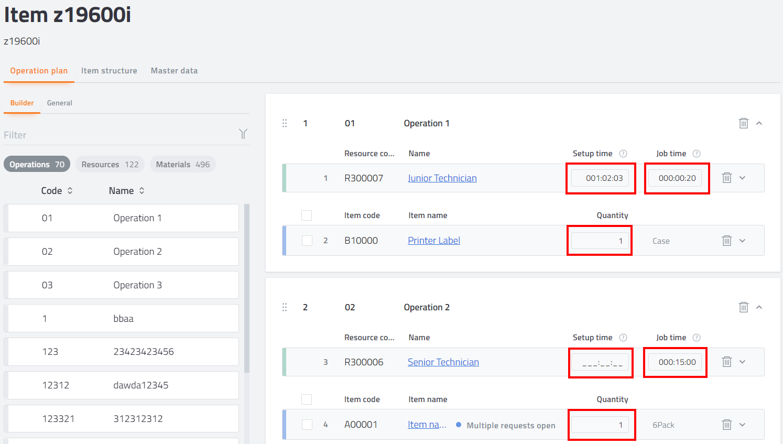The width and height of the screenshot is (783, 444).
Task: Edit the Job time 000:15:00 field
Action: tap(675, 362)
